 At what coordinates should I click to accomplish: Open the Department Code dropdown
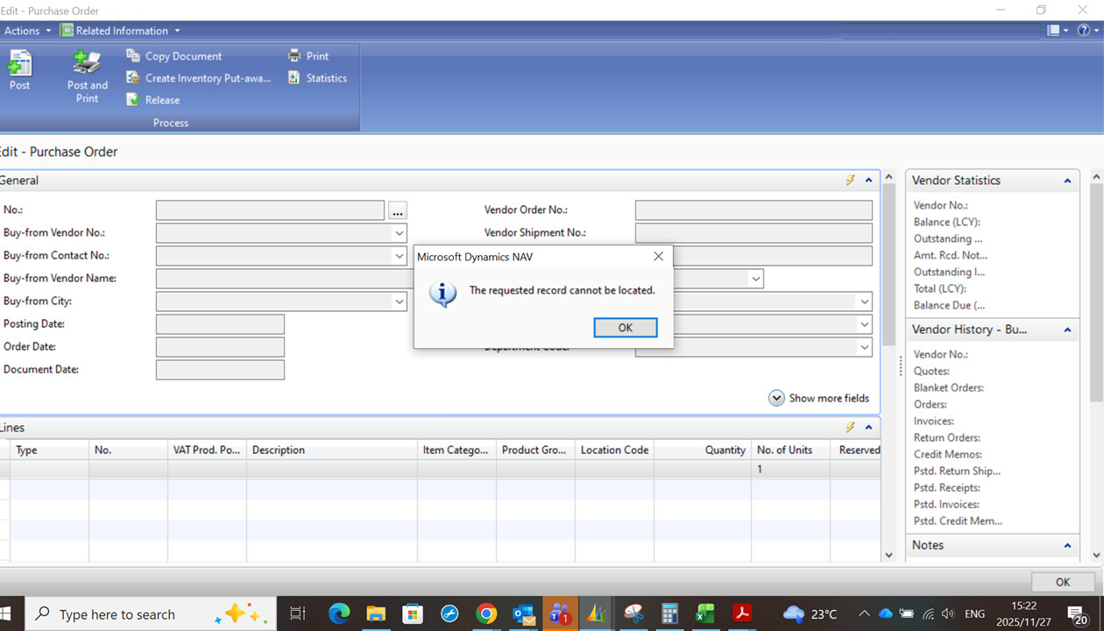865,347
